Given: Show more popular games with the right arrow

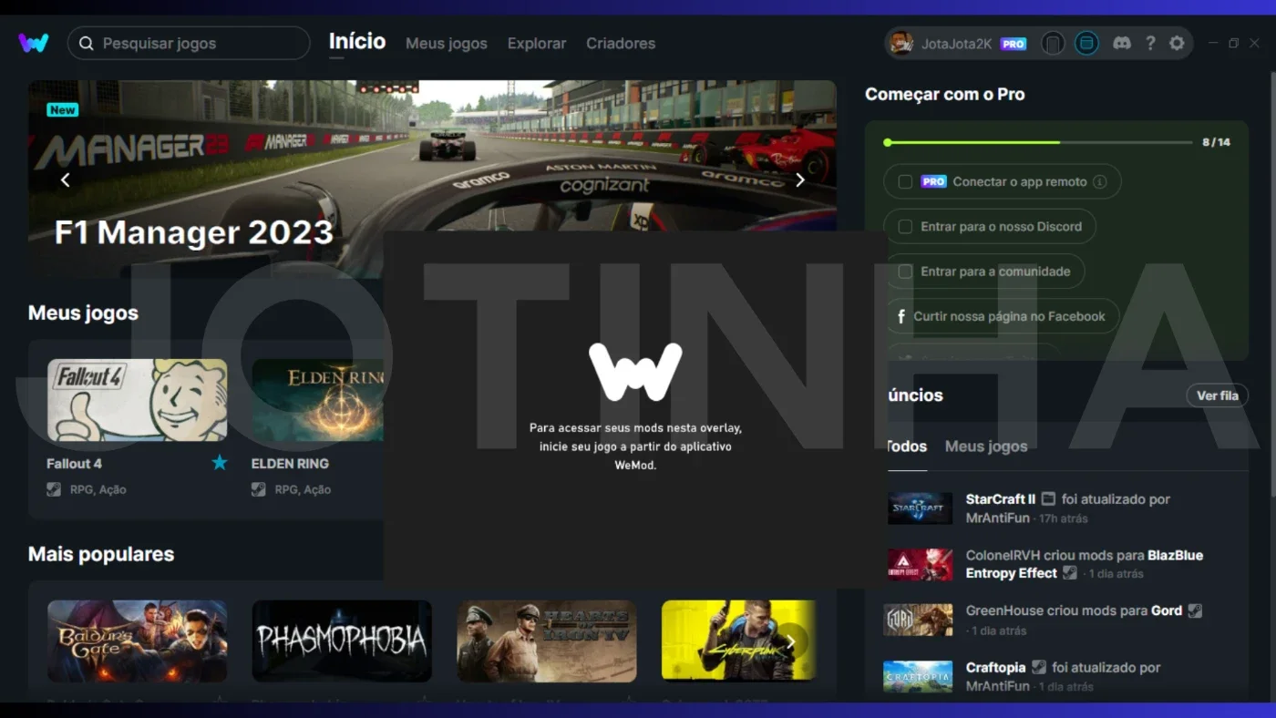Looking at the screenshot, I should pyautogui.click(x=791, y=641).
